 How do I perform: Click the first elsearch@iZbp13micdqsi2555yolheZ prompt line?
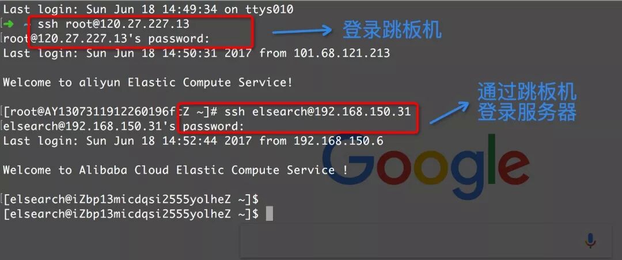(x=131, y=199)
